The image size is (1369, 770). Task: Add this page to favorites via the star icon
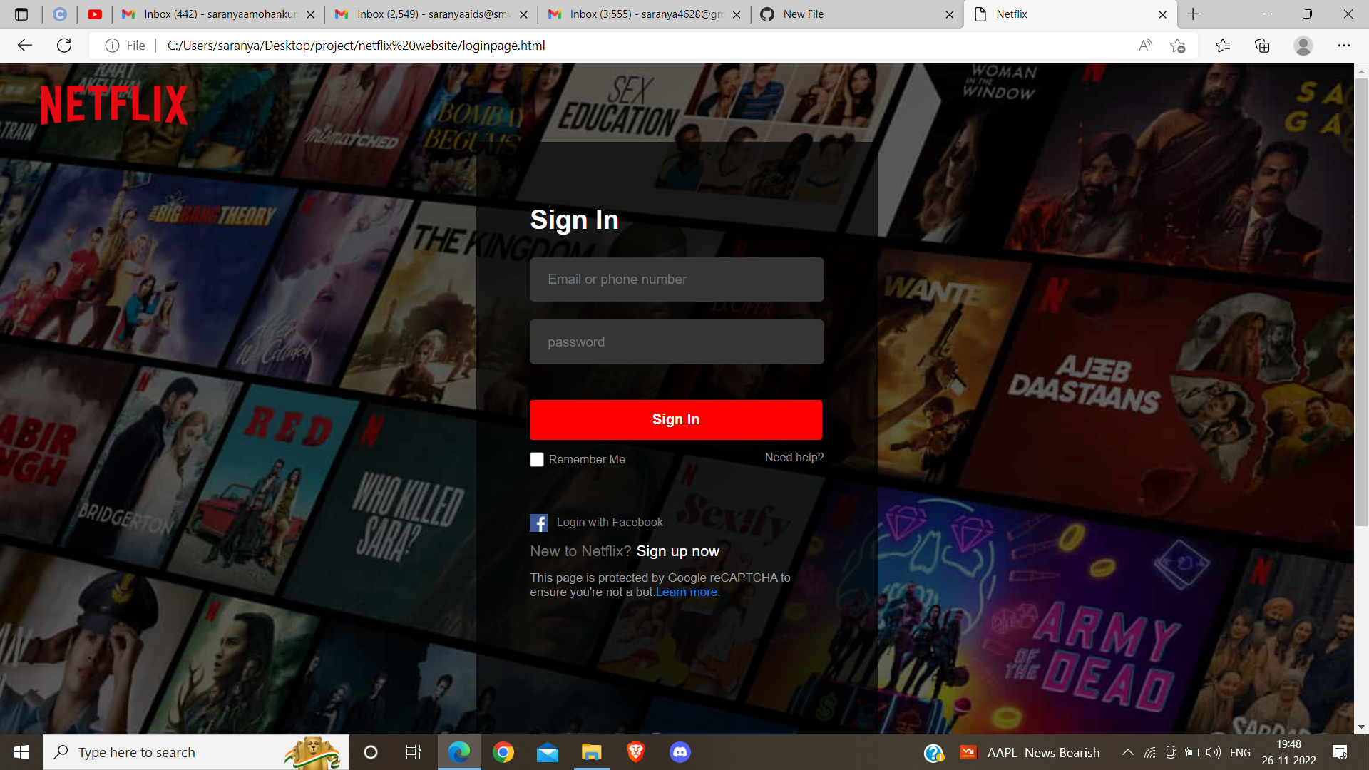click(x=1178, y=45)
